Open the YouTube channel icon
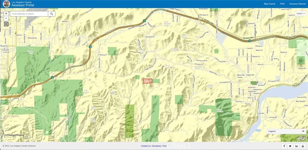This screenshot has height=150, width=308. [303, 146]
